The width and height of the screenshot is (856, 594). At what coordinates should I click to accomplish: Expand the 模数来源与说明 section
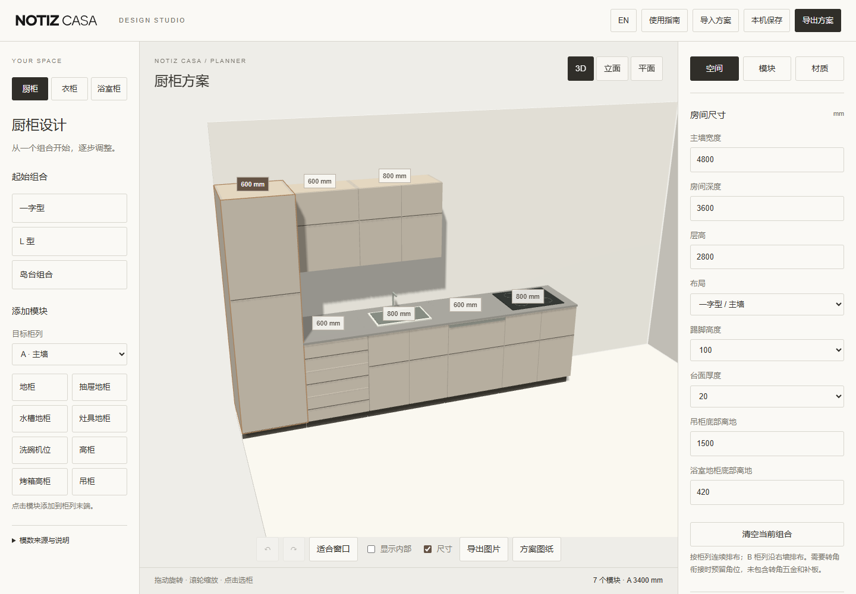coord(41,541)
